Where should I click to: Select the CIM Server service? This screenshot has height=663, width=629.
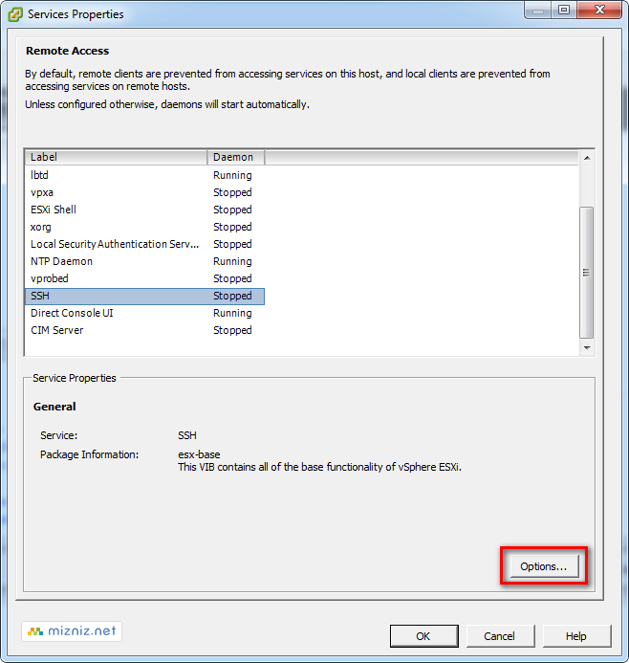point(144,330)
